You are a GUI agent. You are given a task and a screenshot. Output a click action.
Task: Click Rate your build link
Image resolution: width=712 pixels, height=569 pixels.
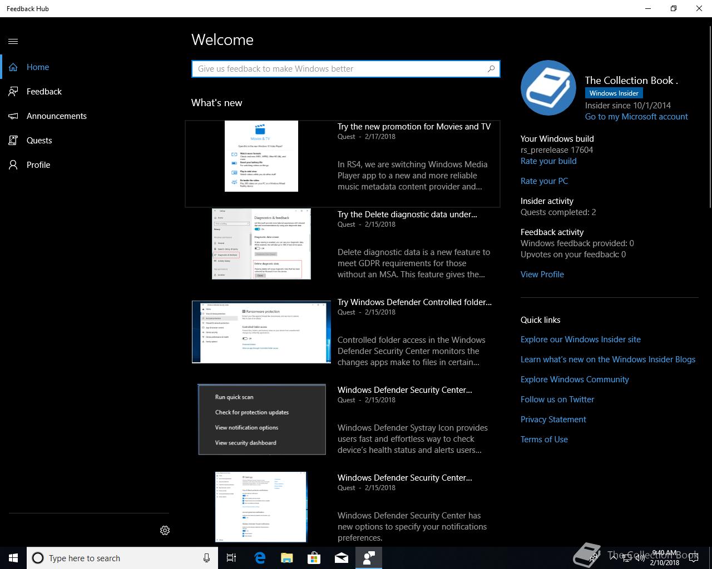coord(548,161)
